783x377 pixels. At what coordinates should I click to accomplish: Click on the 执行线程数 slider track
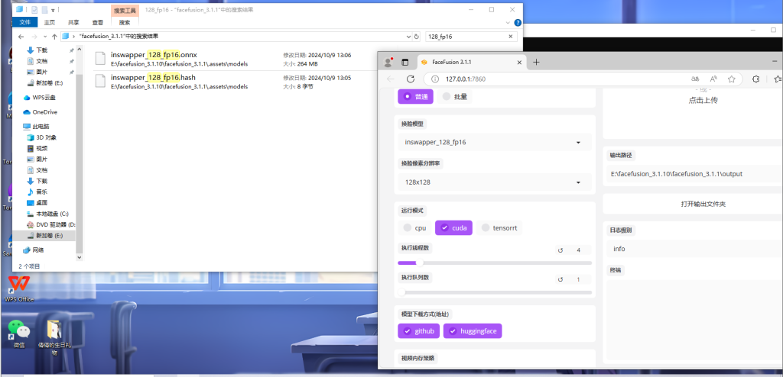(x=494, y=263)
